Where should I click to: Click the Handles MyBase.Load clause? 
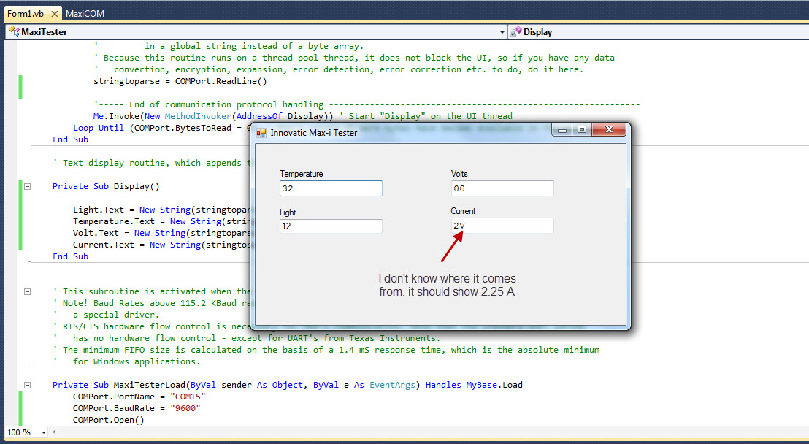(474, 385)
